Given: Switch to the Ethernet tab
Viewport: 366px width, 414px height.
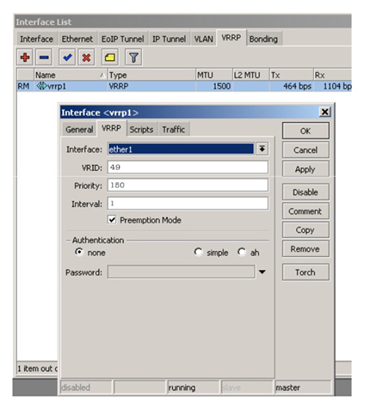Looking at the screenshot, I should click(x=77, y=39).
